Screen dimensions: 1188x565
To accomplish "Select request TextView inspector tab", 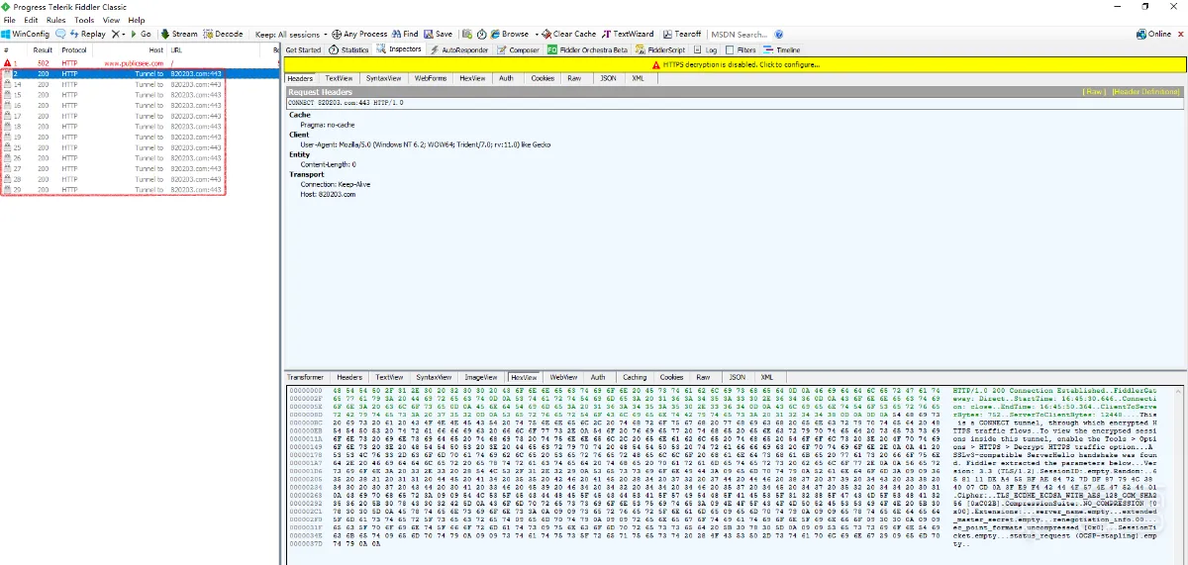I will click(x=339, y=78).
